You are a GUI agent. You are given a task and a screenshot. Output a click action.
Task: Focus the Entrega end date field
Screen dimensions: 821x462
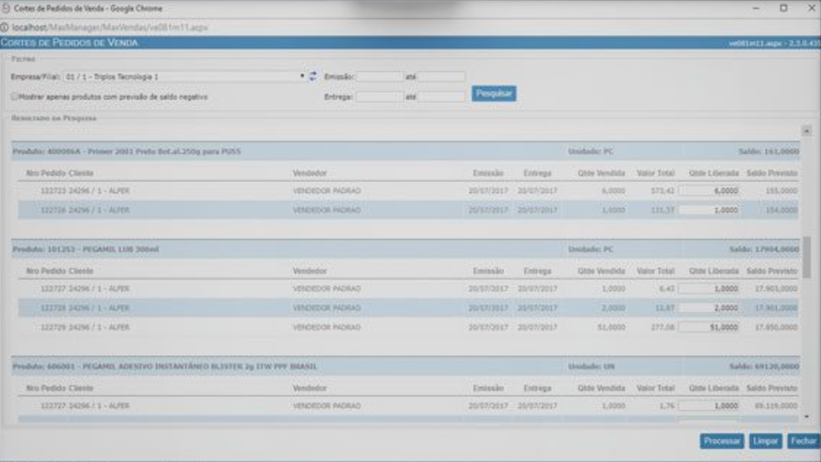click(442, 97)
